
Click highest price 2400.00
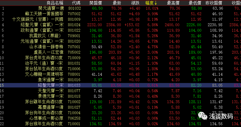click(x=172, y=25)
